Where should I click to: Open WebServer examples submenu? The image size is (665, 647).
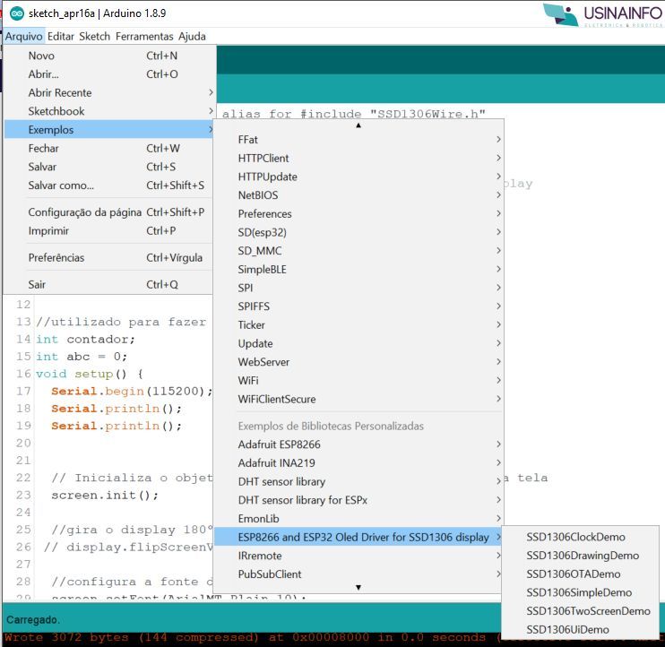click(358, 362)
